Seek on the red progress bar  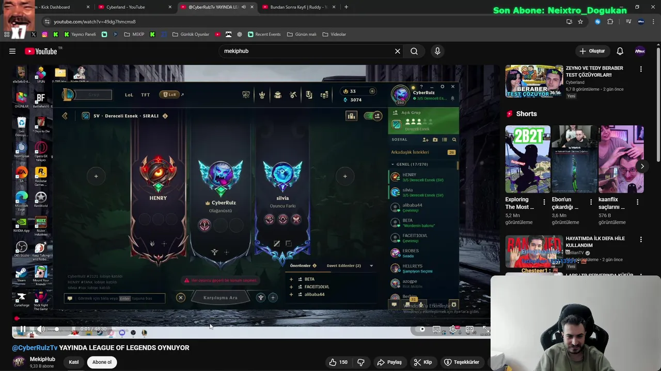click(x=251, y=319)
